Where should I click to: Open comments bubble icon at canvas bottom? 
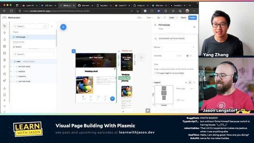[x=148, y=111]
